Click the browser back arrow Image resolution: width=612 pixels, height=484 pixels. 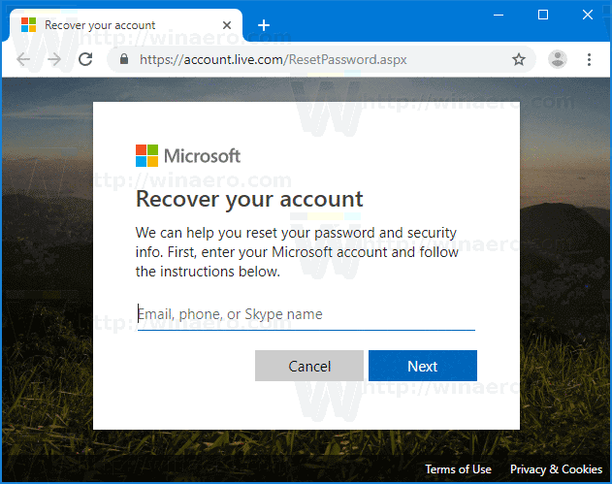tap(23, 60)
